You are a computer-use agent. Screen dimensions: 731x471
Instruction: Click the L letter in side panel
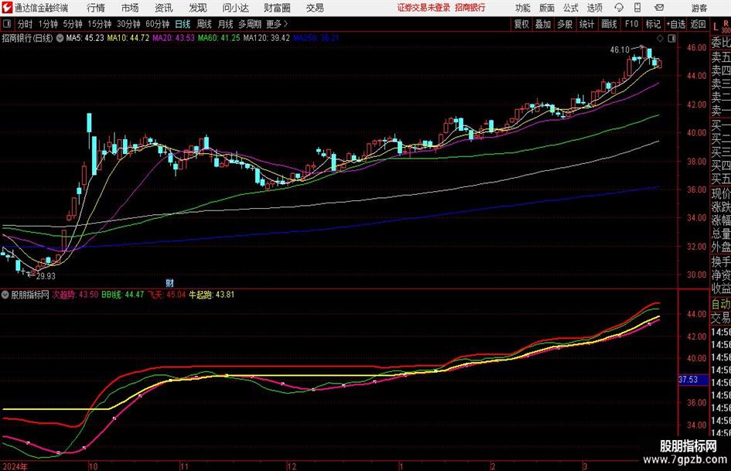click(x=716, y=27)
